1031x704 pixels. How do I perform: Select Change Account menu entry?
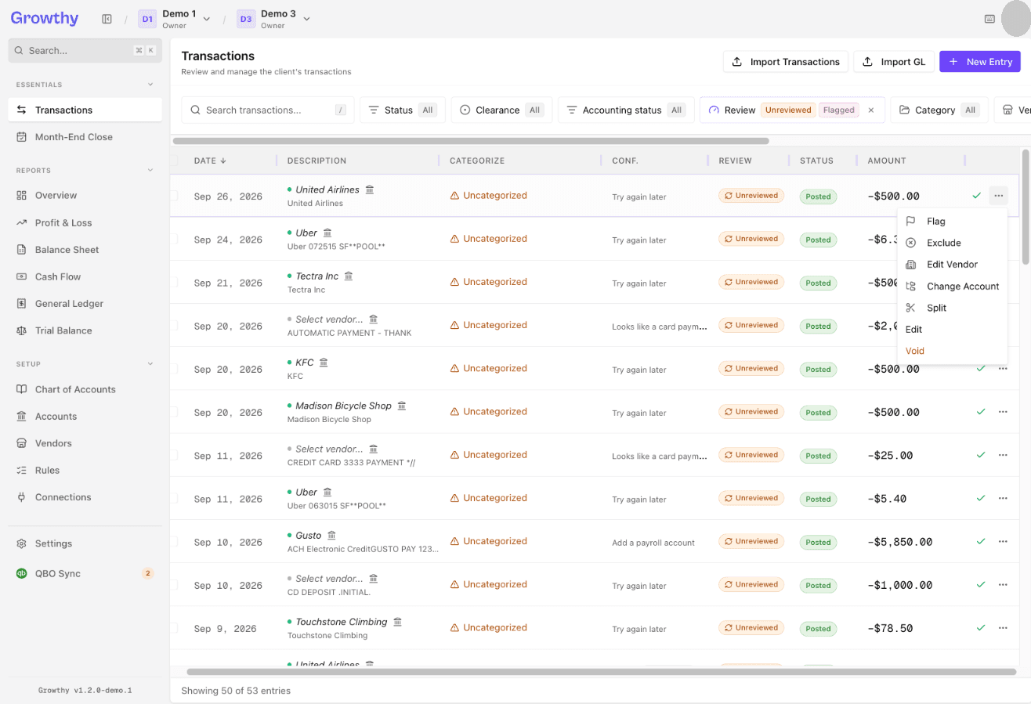tap(952, 287)
